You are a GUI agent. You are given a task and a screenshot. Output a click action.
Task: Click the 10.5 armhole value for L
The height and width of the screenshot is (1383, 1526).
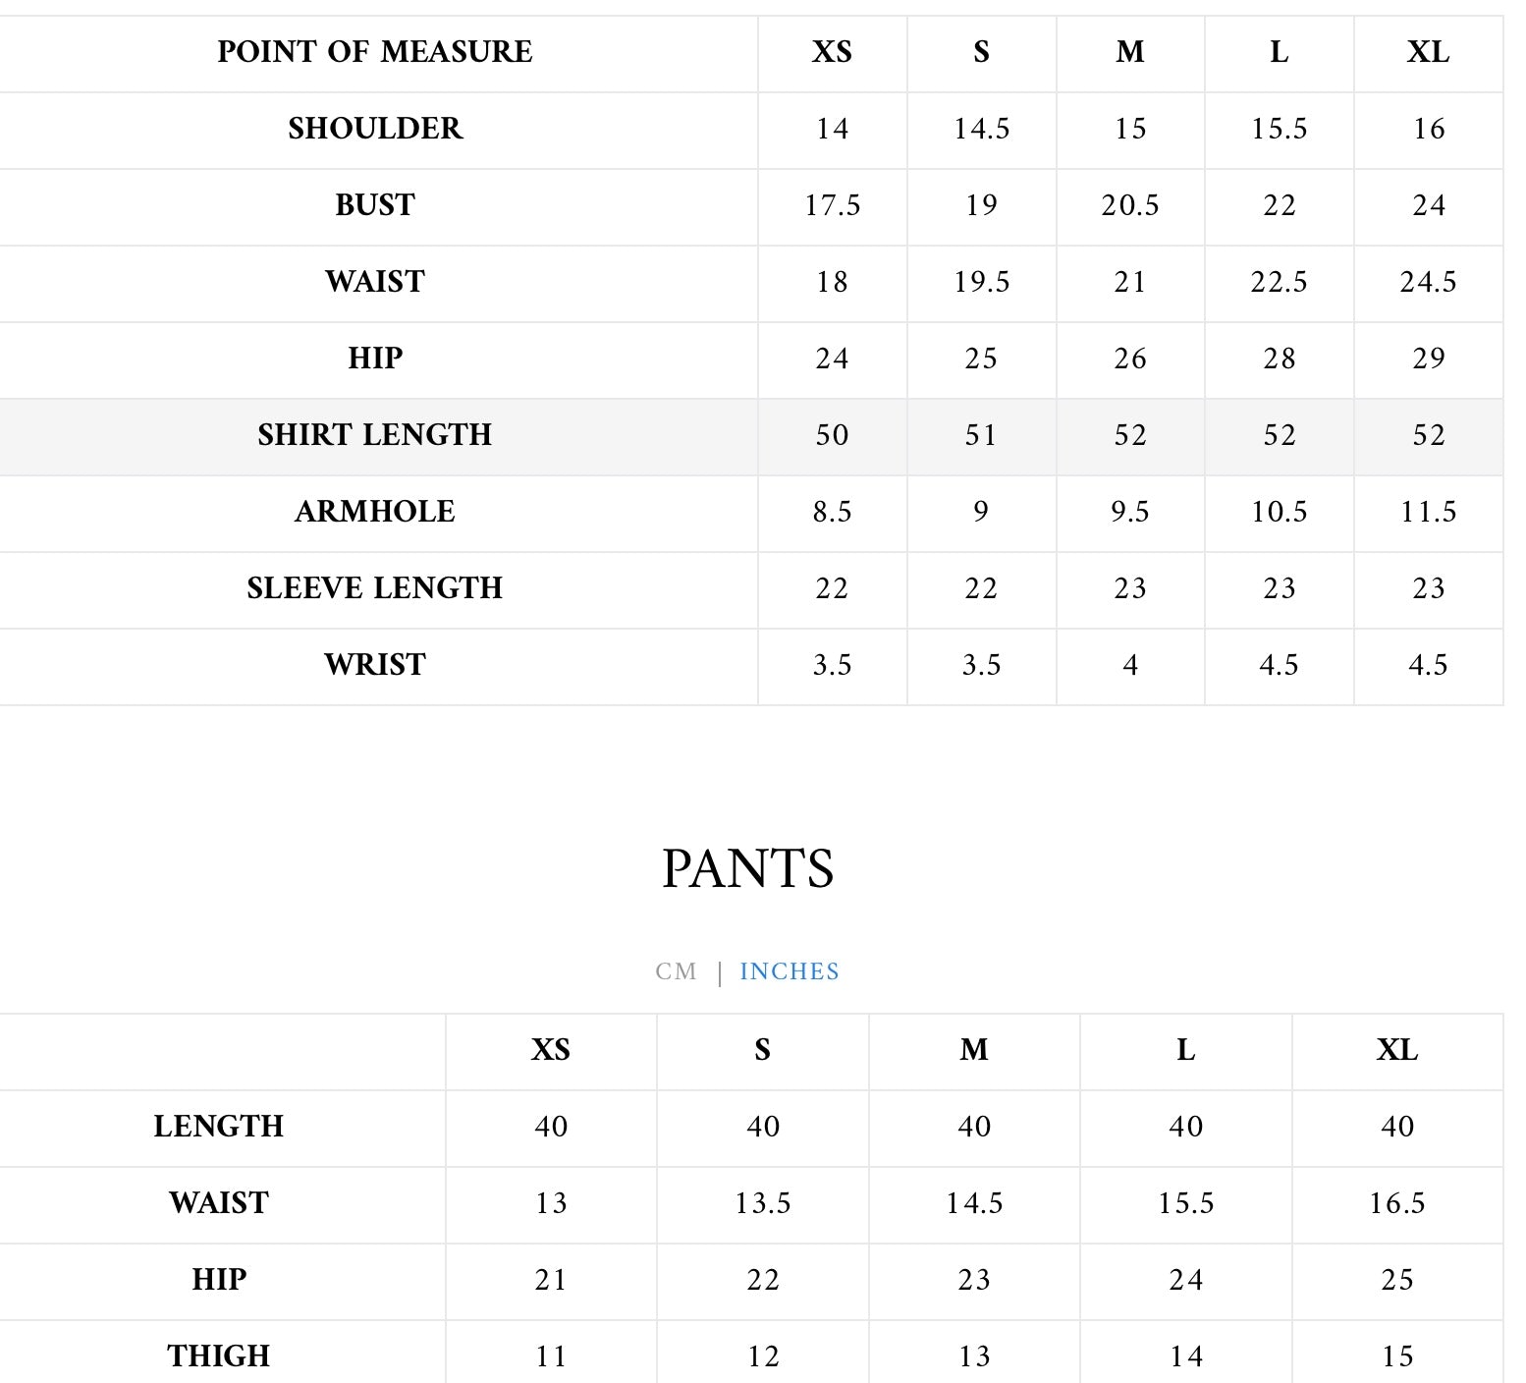click(1280, 512)
